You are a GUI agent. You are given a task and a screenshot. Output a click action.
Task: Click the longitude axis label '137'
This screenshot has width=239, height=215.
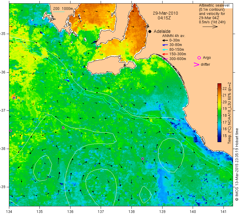tap(101, 212)
